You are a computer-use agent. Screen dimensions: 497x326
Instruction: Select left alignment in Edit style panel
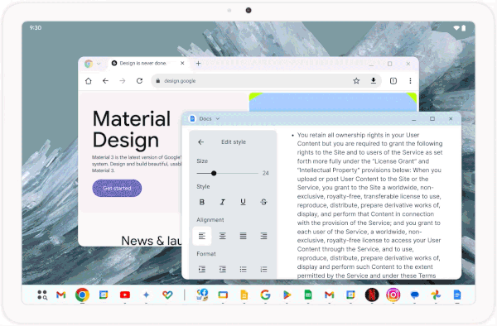pyautogui.click(x=202, y=236)
